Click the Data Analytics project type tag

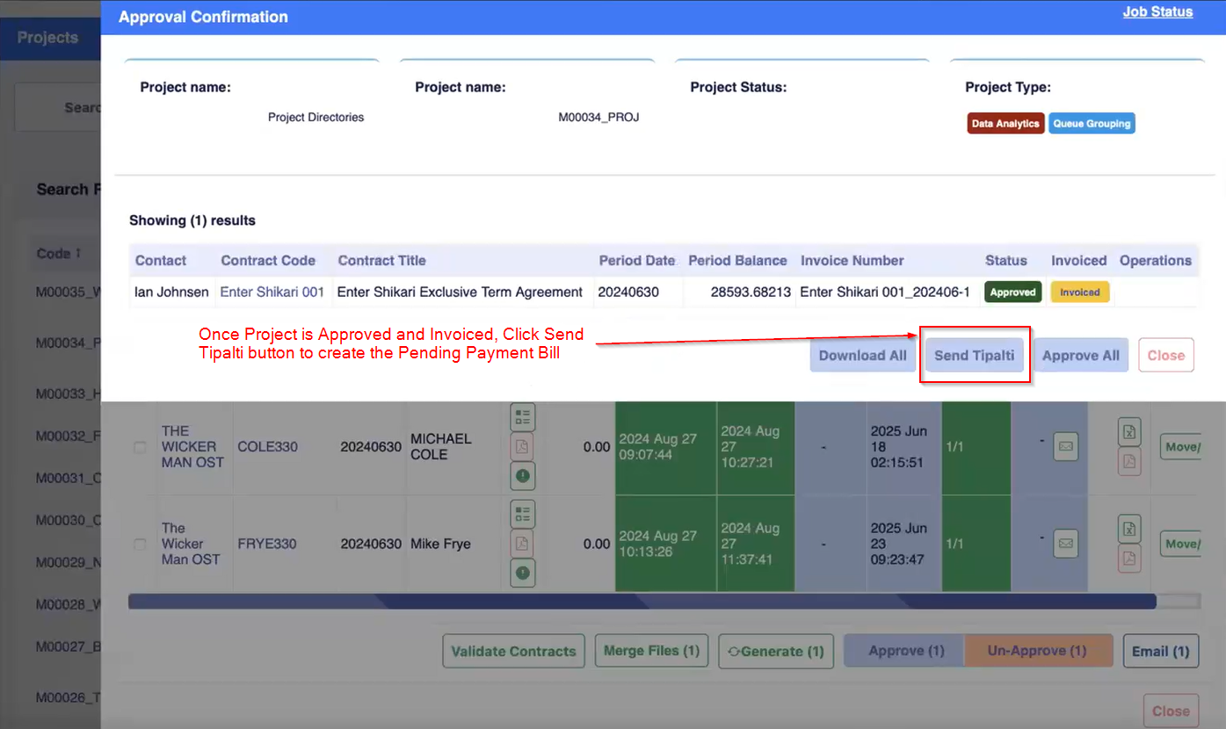pos(1005,124)
